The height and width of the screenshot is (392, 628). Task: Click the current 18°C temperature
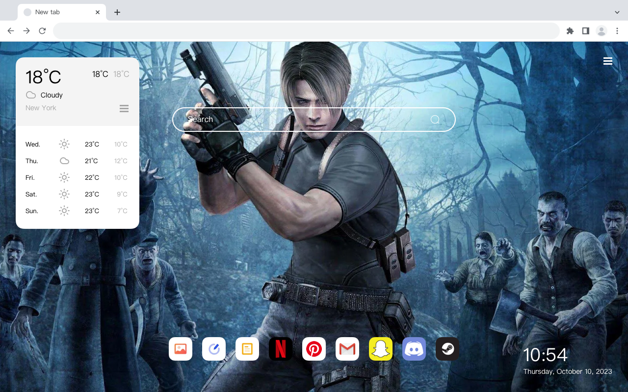(43, 77)
